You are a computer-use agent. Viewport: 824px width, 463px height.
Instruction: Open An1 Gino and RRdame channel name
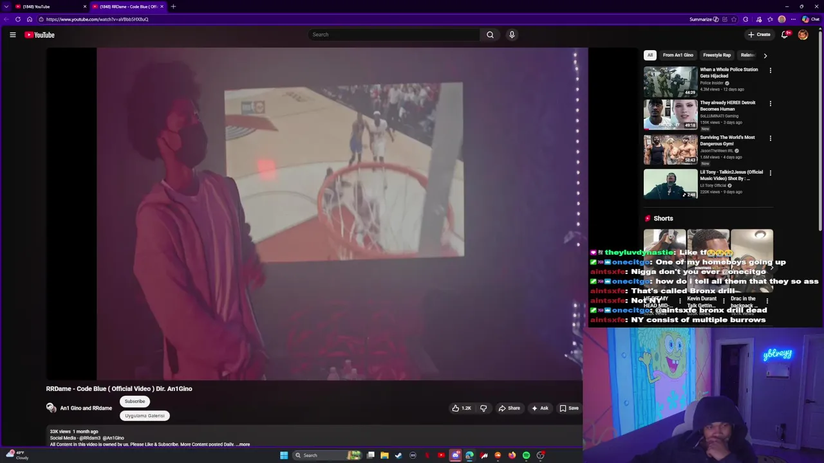tap(86, 408)
